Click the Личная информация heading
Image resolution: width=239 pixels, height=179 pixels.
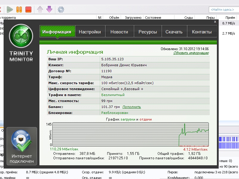[75, 52]
